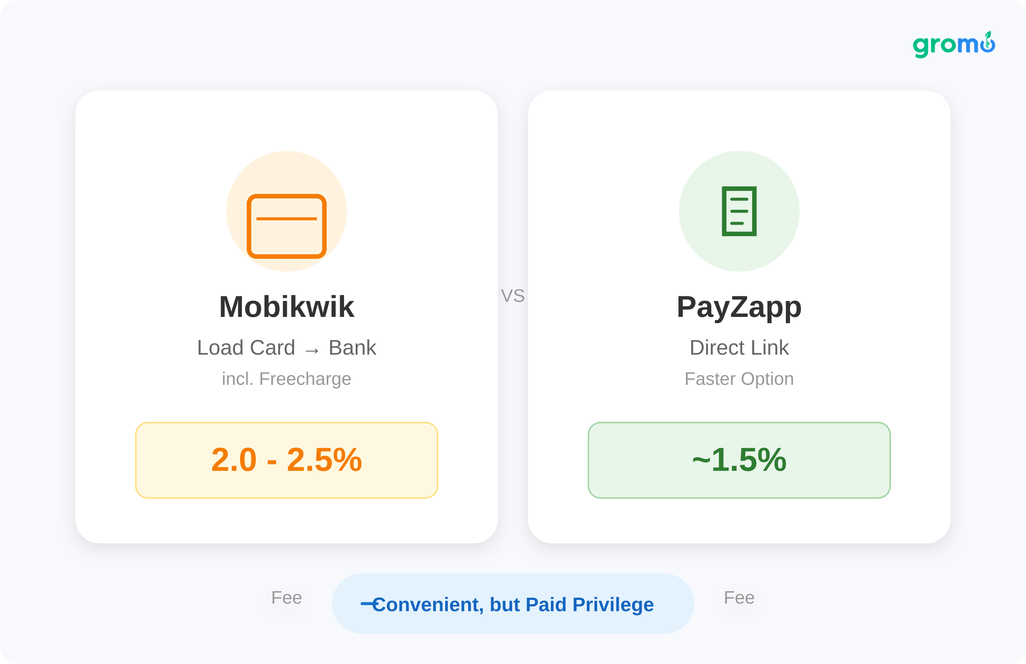Select the Mobikwik heading
Viewport: 1026px width, 664px height.
pyautogui.click(x=287, y=307)
